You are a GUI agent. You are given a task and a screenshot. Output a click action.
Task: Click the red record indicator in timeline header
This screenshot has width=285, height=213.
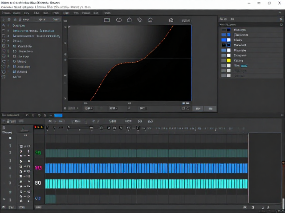[39, 127]
